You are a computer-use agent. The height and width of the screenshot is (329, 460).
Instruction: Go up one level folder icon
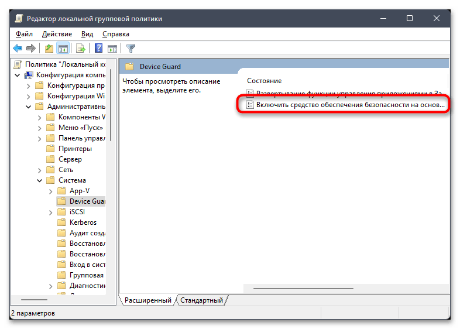click(x=49, y=48)
